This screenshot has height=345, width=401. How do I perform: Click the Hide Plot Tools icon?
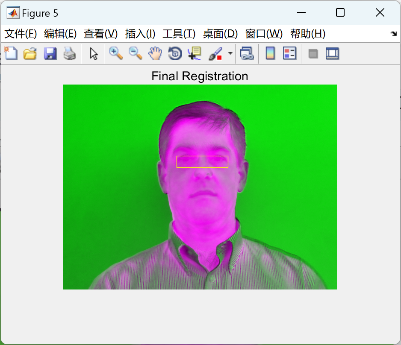point(313,54)
